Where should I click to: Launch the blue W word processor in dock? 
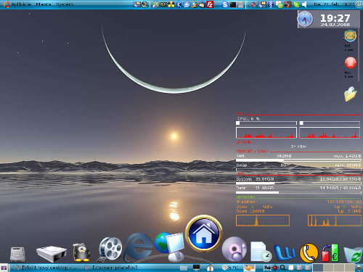(285, 252)
